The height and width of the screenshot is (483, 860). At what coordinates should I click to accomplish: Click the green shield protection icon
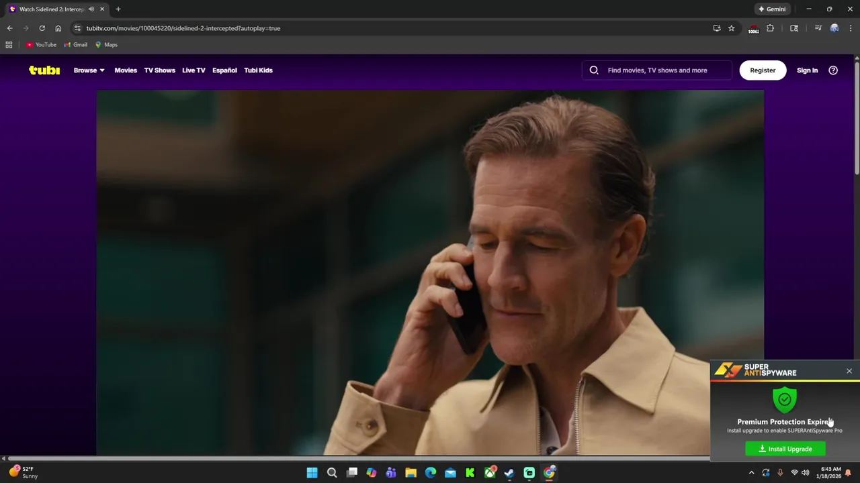tap(785, 400)
